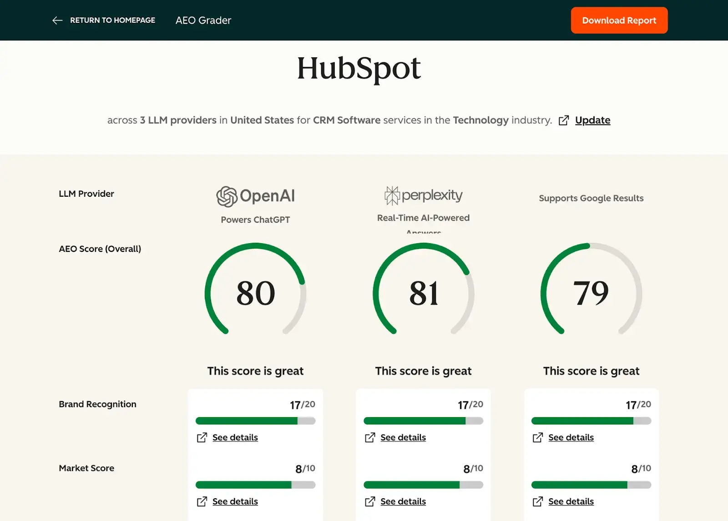Click the AEO Score (Overall) row label
The image size is (728, 521).
tap(100, 249)
